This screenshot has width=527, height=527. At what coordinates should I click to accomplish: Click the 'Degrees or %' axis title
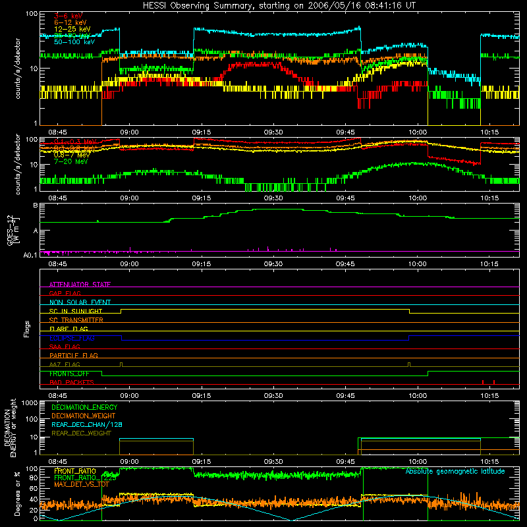click(17, 493)
